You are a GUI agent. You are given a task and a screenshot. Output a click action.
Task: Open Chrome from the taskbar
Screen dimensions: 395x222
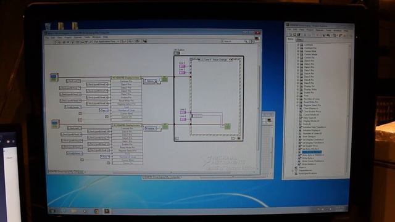(96, 211)
